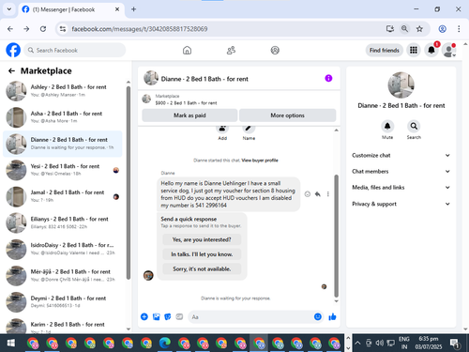Open the Groups icon in top navigation
469x352 pixels.
pos(275,50)
